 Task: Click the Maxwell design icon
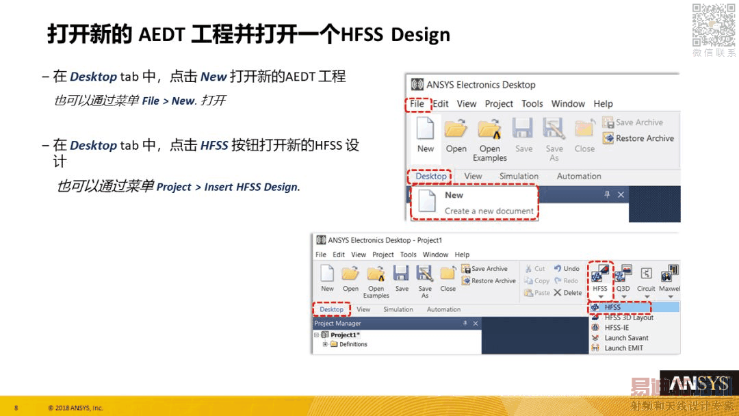670,274
